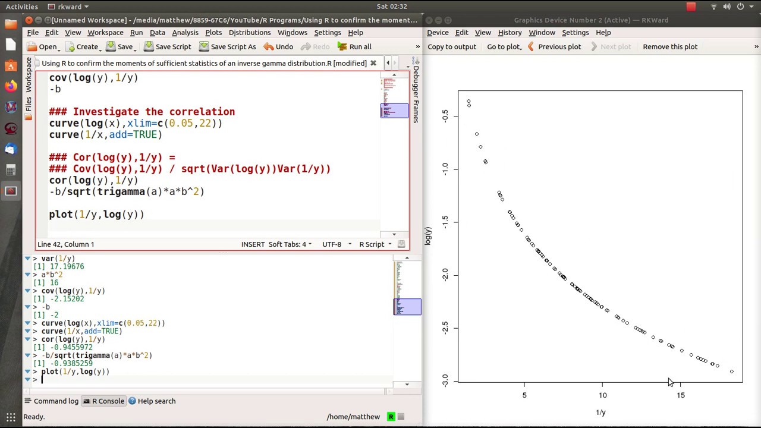
Task: Click Remove this plot
Action: coord(670,46)
